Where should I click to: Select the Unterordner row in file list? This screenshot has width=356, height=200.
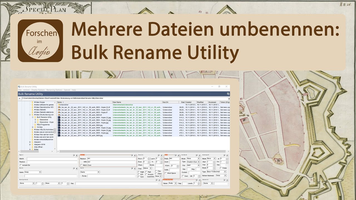click(x=143, y=105)
